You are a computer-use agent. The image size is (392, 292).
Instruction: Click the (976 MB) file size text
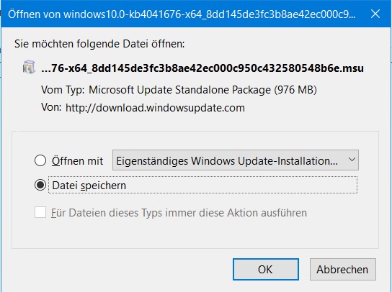pyautogui.click(x=295, y=90)
